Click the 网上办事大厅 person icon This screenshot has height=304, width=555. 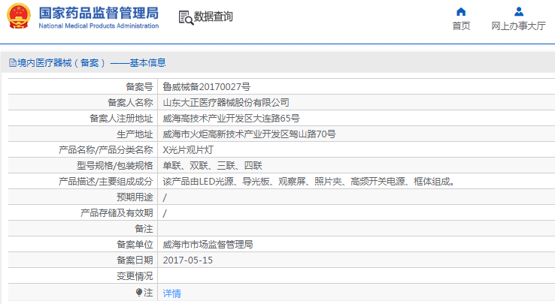(518, 11)
